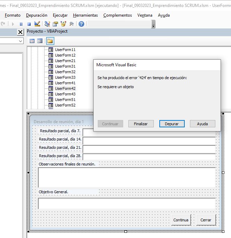This screenshot has height=238, width=231.
Task: Select UserForm41 in project tree
Action: coord(65,83)
